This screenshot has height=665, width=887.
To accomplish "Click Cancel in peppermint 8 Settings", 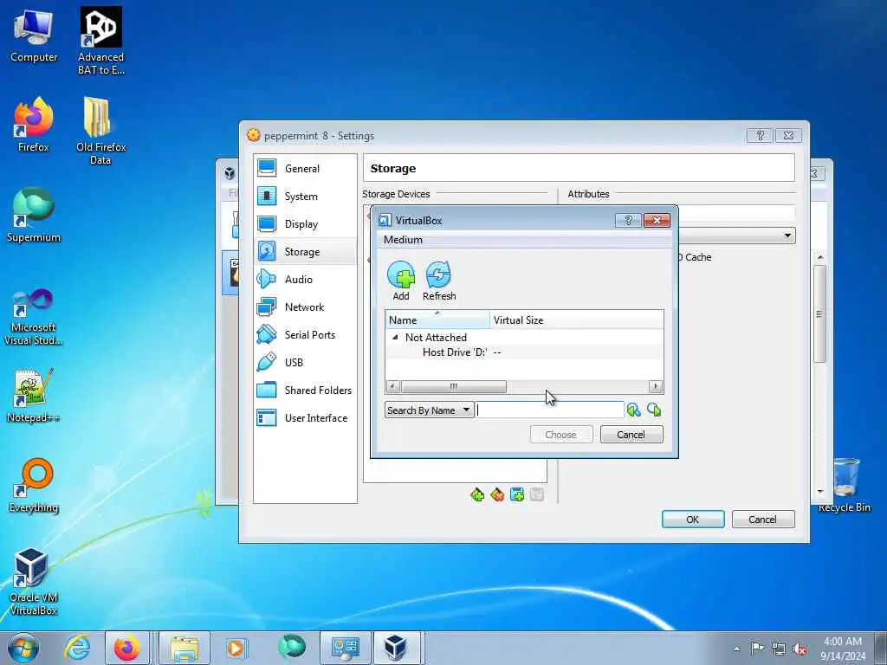I will click(x=763, y=520).
